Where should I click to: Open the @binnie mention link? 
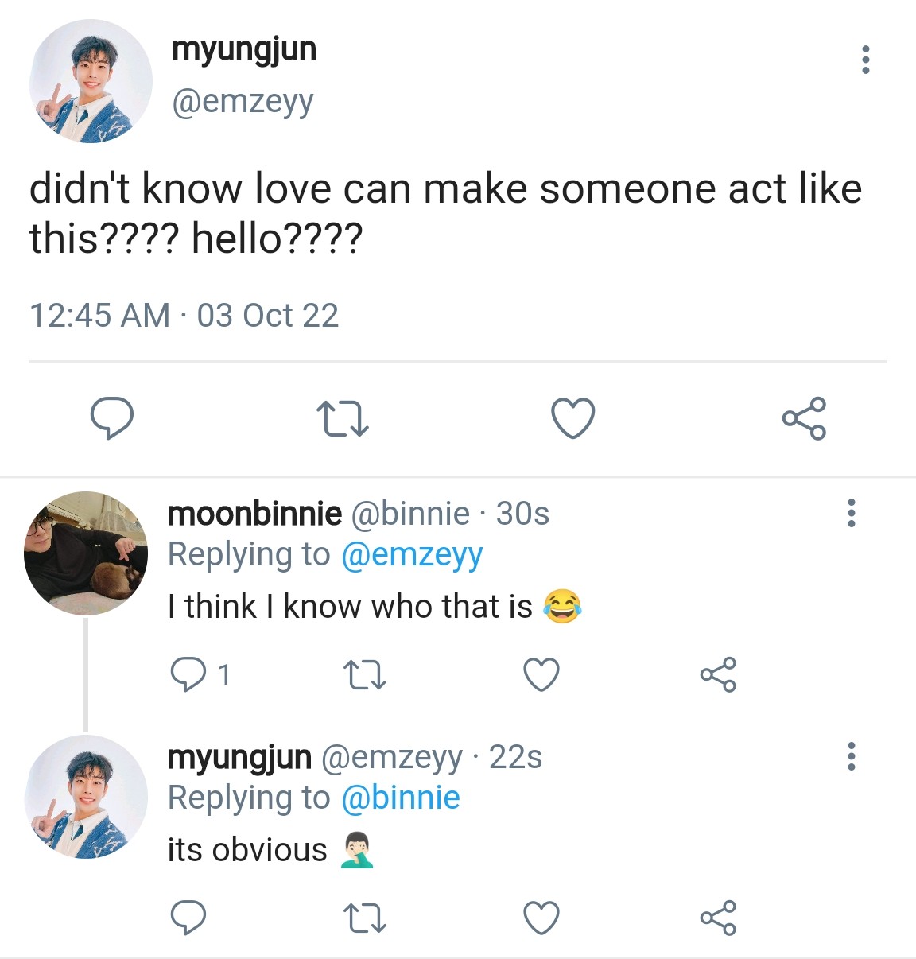point(400,798)
